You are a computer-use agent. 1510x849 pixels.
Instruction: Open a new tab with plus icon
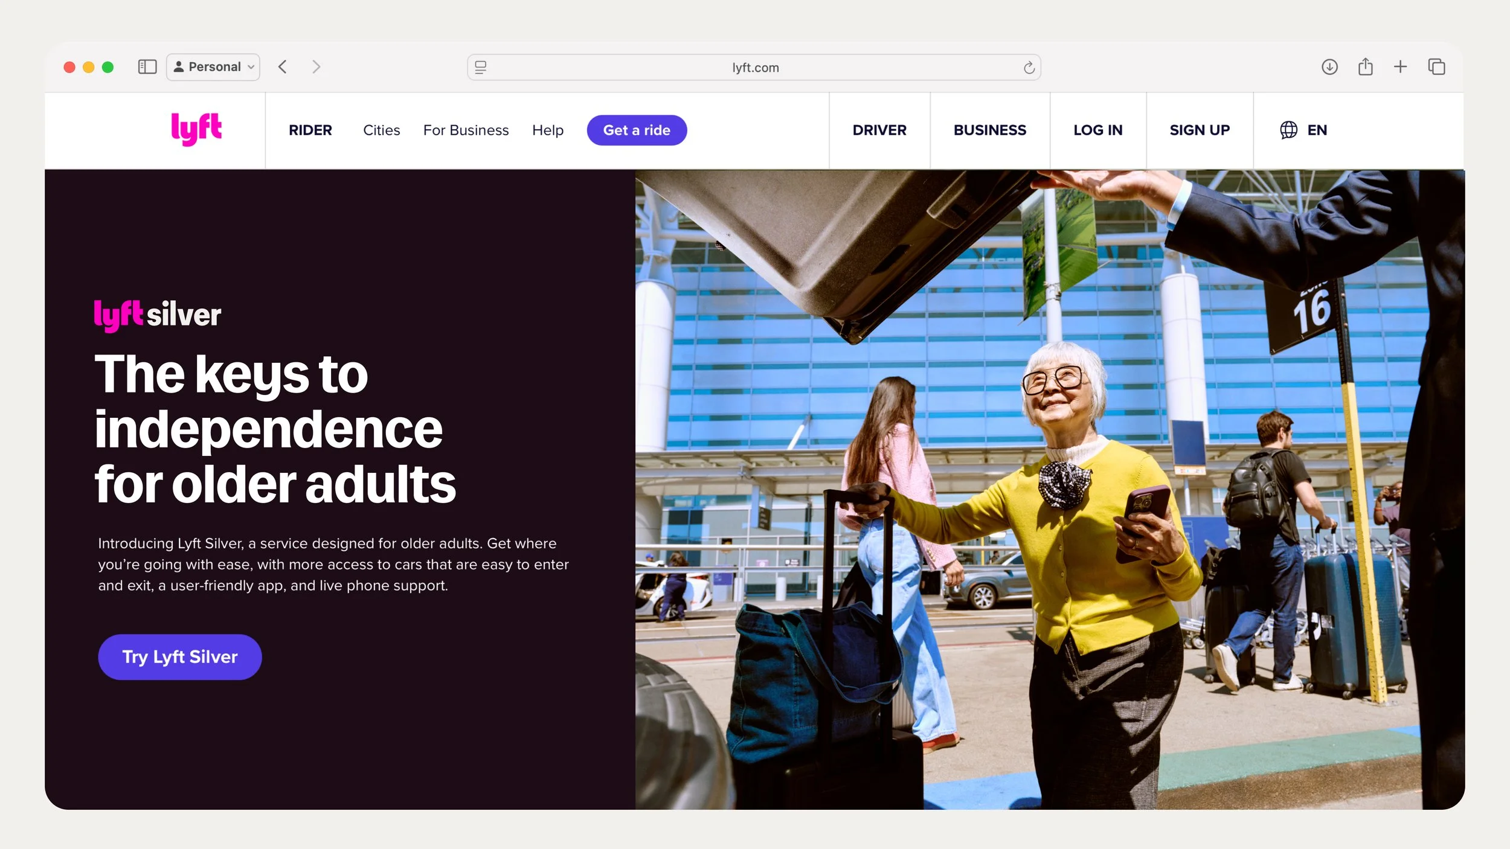1400,67
